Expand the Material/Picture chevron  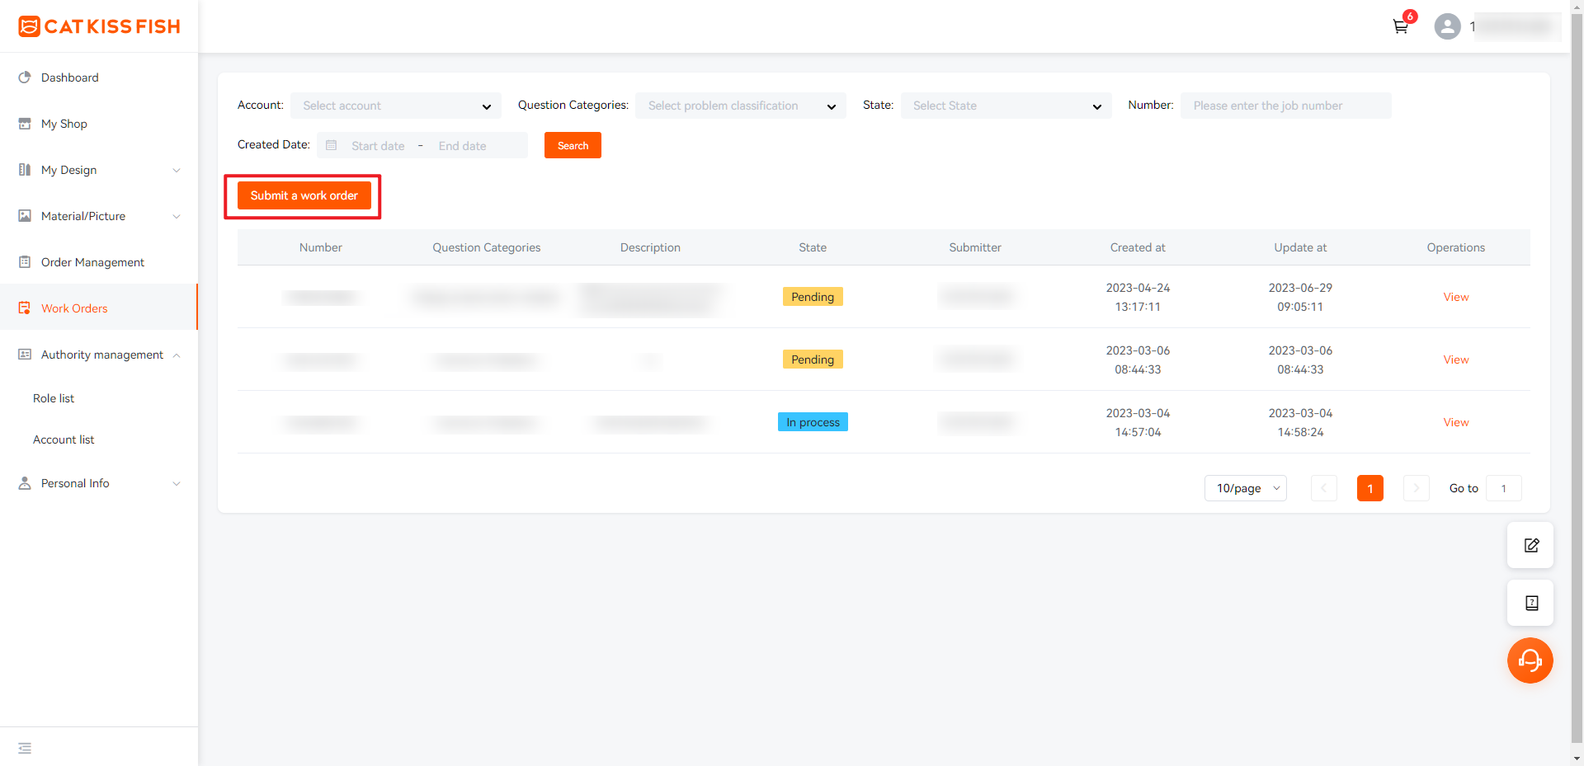coord(177,216)
